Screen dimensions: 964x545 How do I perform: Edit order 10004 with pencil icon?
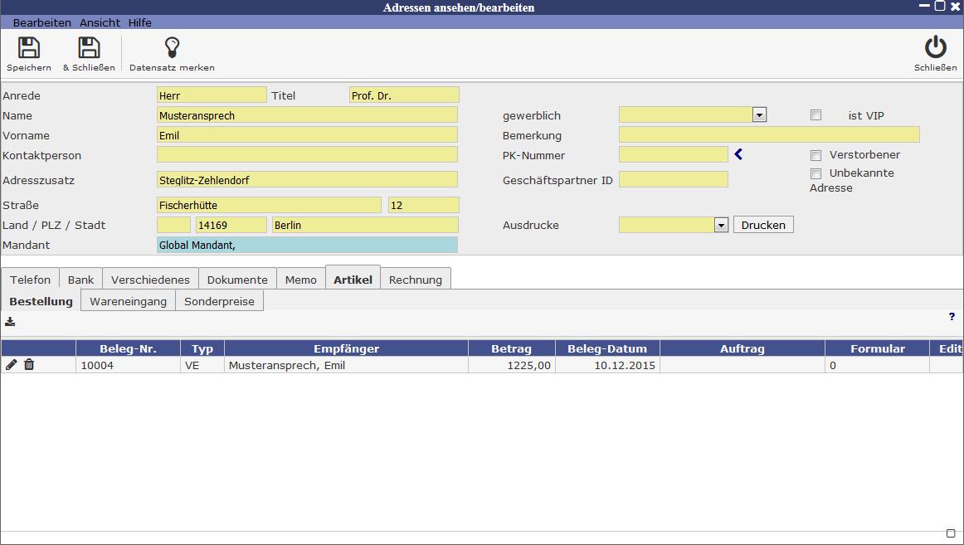coord(12,365)
